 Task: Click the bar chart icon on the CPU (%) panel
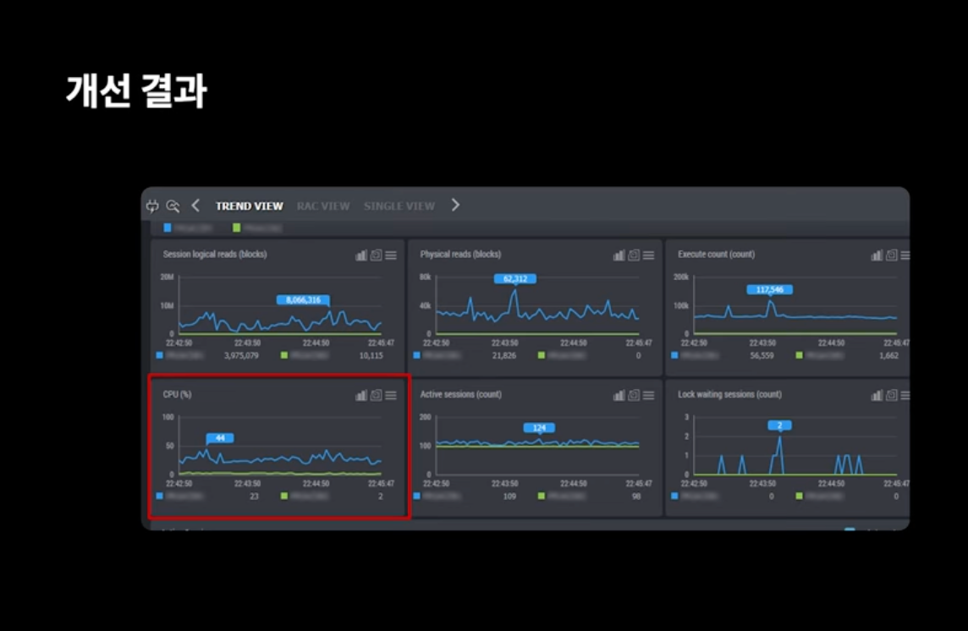(x=361, y=395)
